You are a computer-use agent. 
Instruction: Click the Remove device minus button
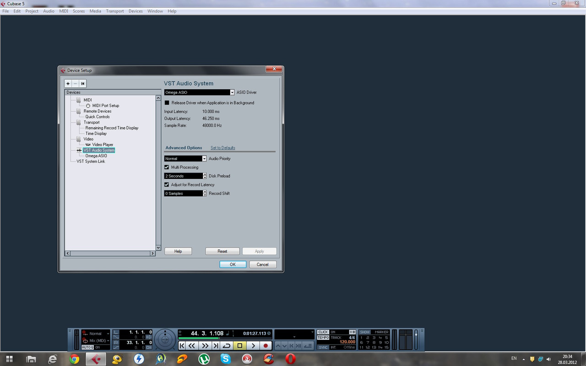pyautogui.click(x=75, y=84)
